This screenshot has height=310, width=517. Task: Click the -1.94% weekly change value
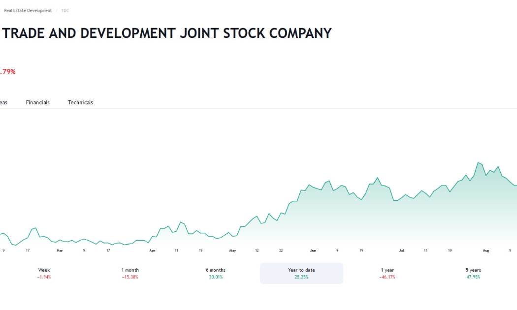tap(44, 277)
